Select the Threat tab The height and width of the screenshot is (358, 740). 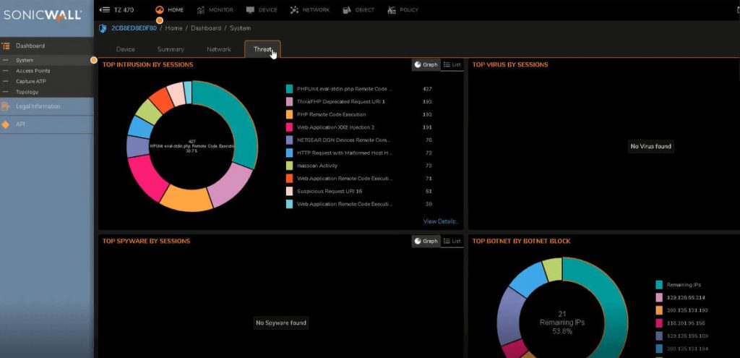point(262,49)
